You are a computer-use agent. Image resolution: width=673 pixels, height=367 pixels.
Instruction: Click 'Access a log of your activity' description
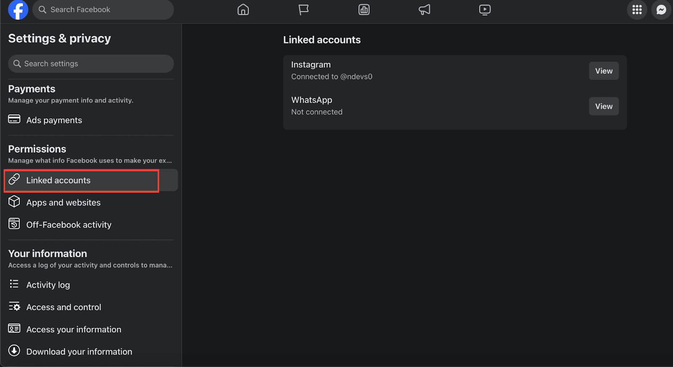[90, 265]
